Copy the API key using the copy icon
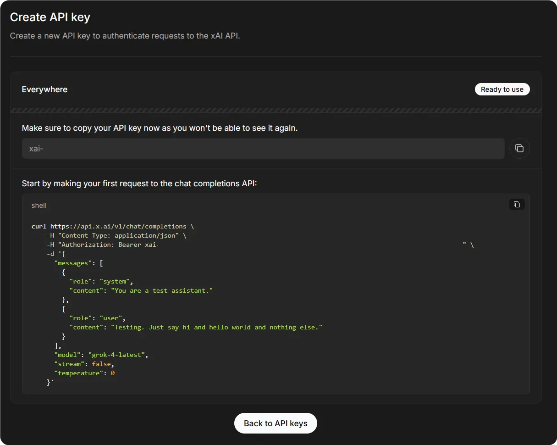Screen dimensions: 557x445 point(519,148)
